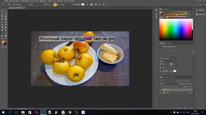Switch to the Каналы tab

[166, 77]
